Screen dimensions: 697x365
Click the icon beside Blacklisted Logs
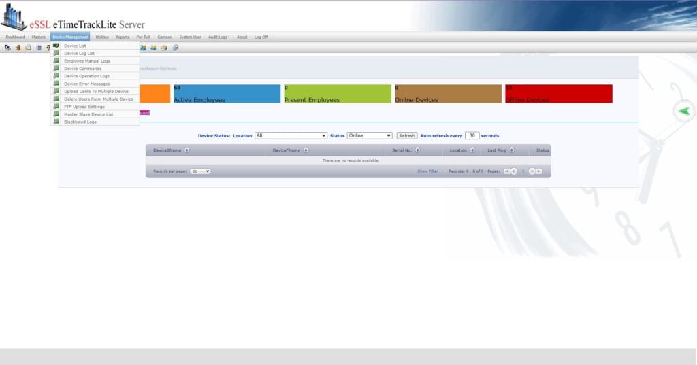56,121
